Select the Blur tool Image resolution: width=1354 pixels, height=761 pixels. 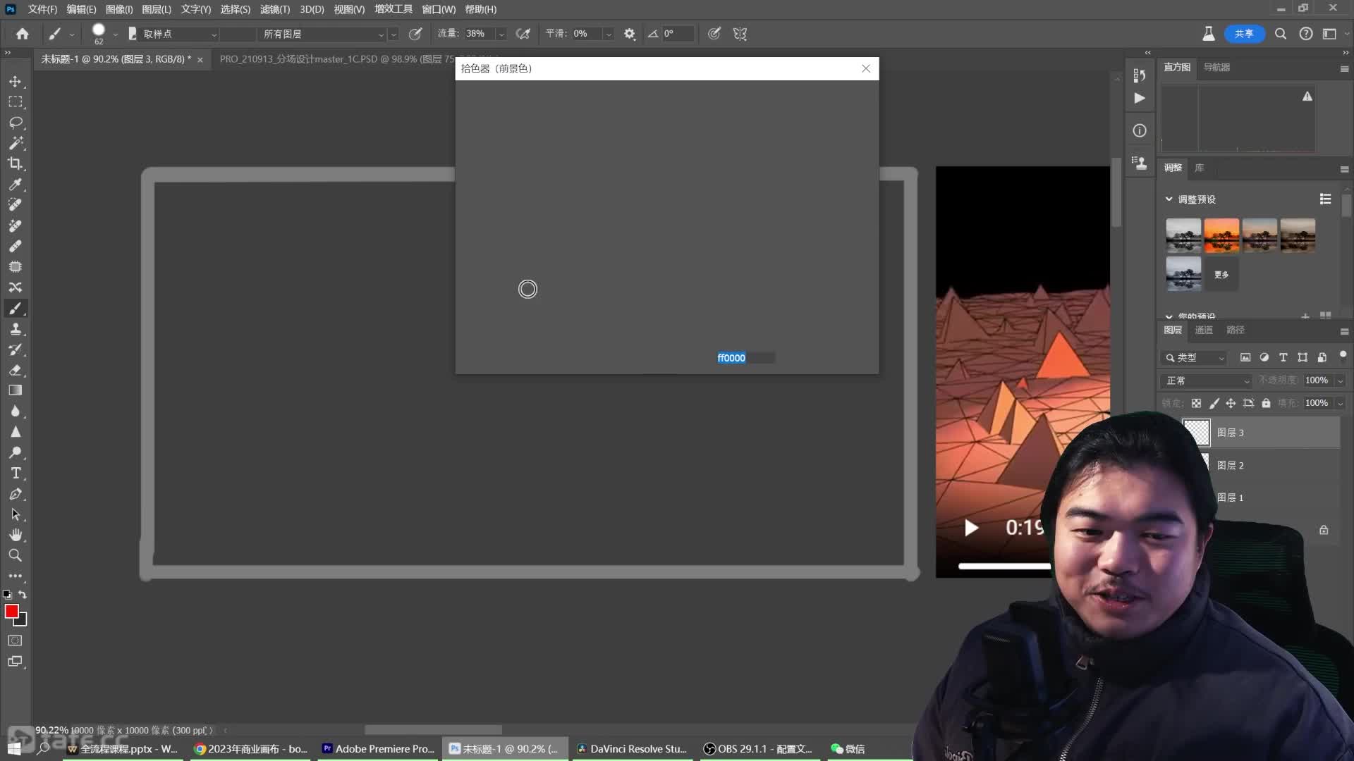point(16,412)
